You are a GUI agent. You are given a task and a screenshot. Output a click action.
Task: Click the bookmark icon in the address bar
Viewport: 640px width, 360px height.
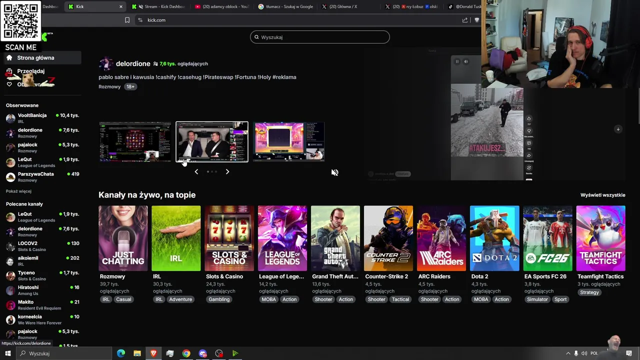pyautogui.click(x=127, y=20)
